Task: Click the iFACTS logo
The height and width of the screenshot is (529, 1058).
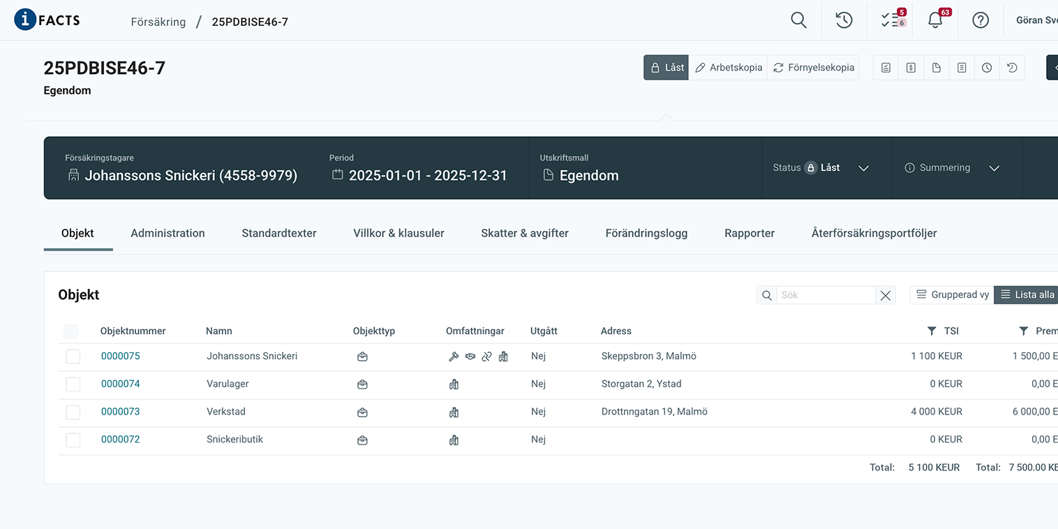Action: [47, 20]
